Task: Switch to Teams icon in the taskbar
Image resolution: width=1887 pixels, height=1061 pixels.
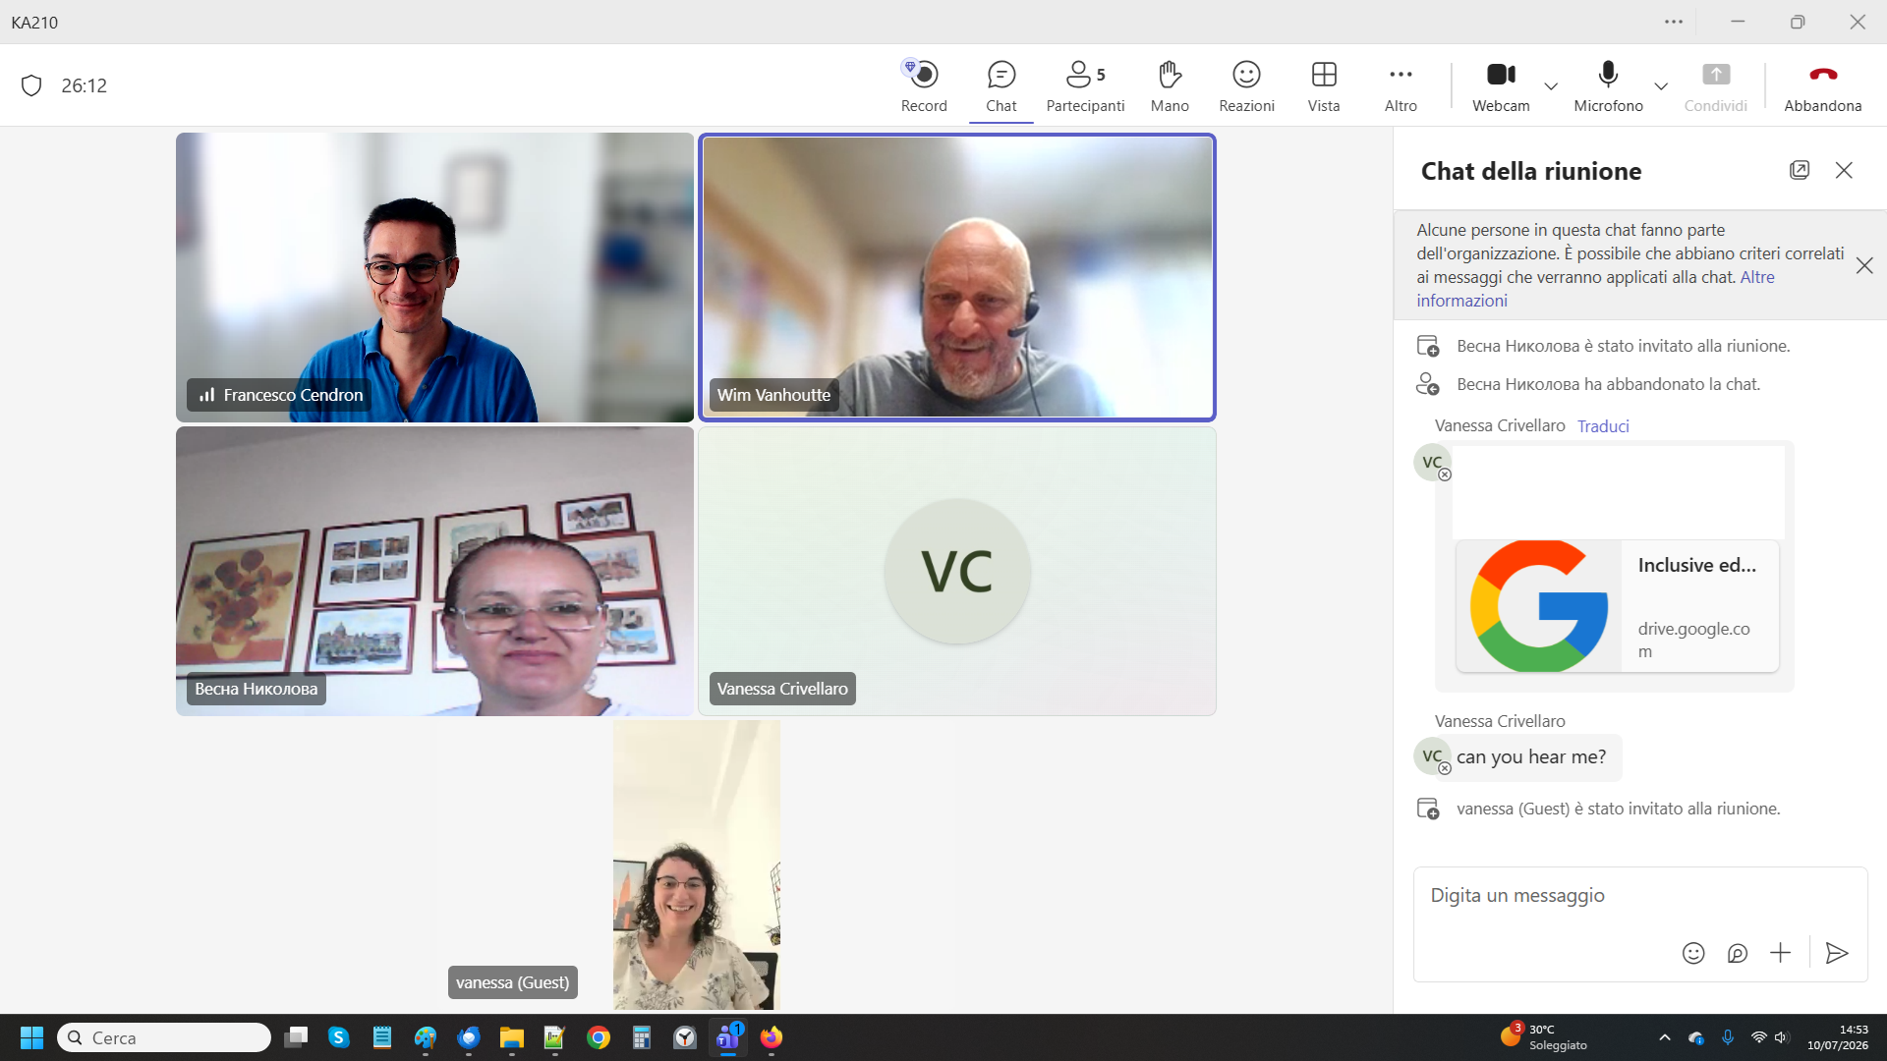Action: (728, 1037)
